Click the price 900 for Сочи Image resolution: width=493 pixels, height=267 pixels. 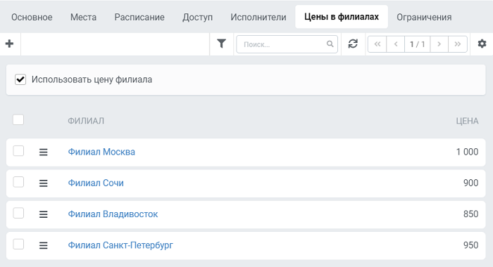pos(470,183)
